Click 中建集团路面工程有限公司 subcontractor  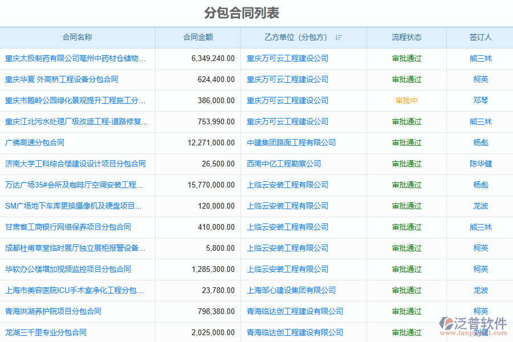(x=291, y=143)
